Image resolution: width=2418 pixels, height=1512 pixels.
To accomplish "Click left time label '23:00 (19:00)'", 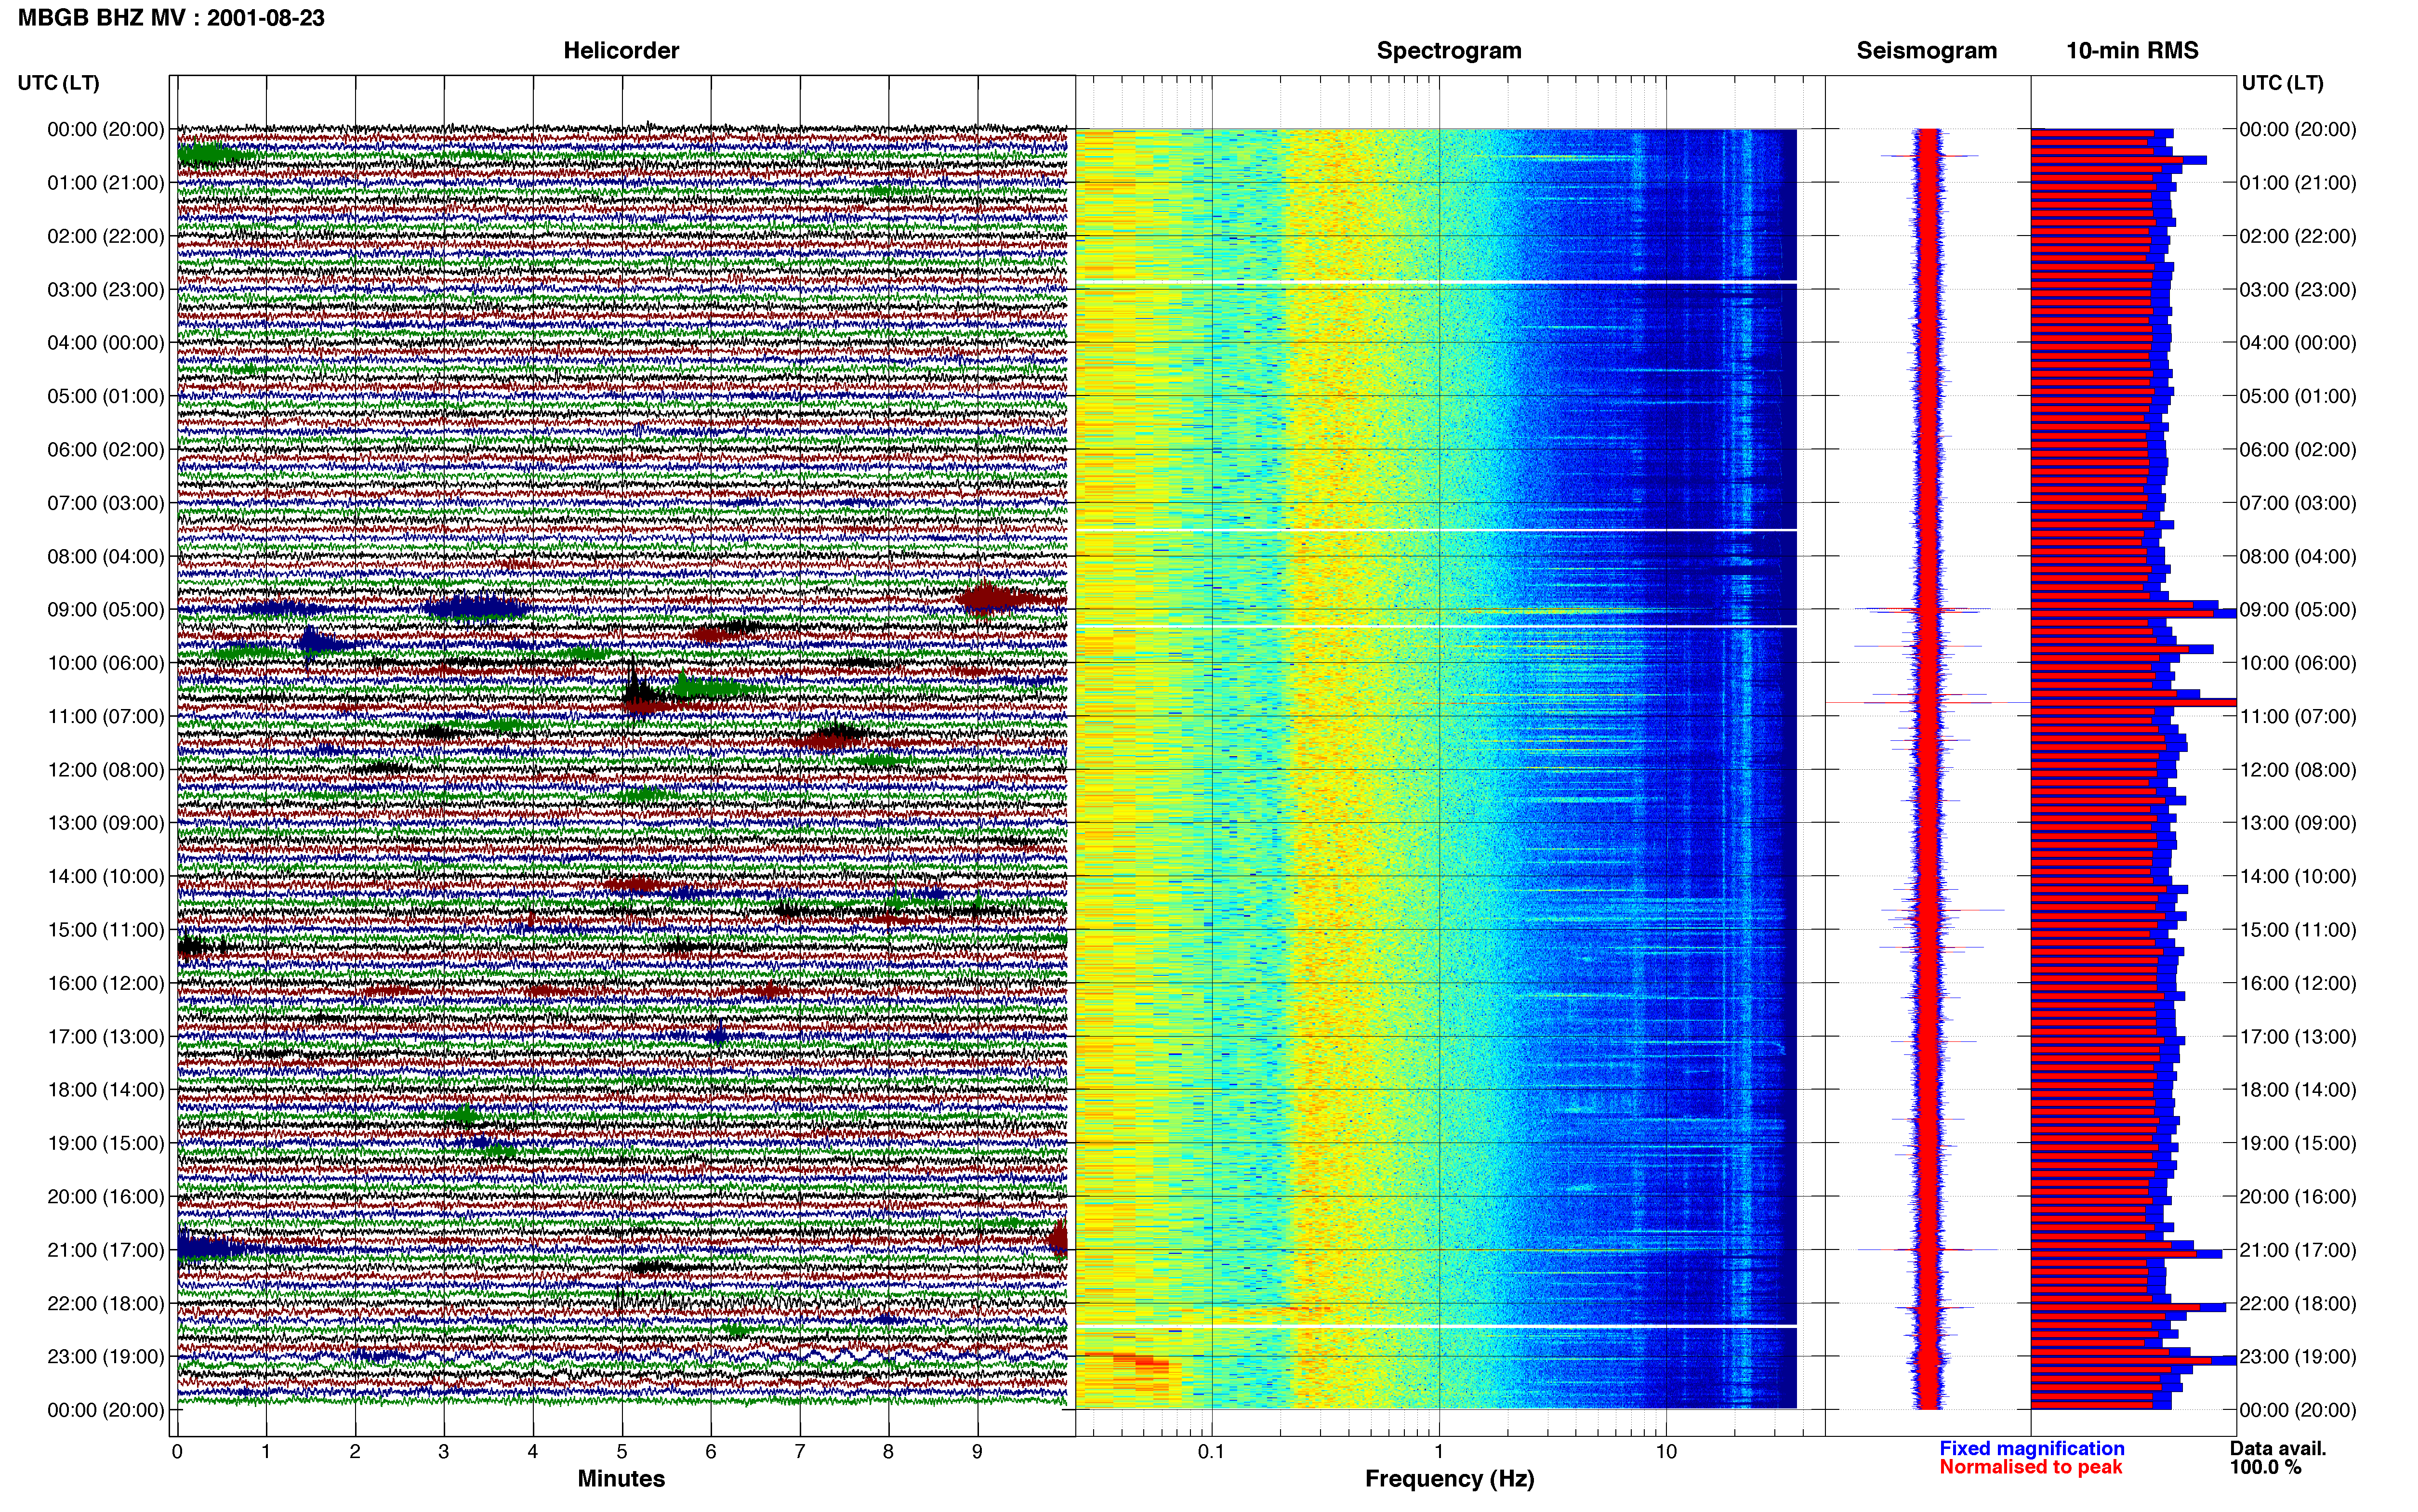I will 106,1357.
